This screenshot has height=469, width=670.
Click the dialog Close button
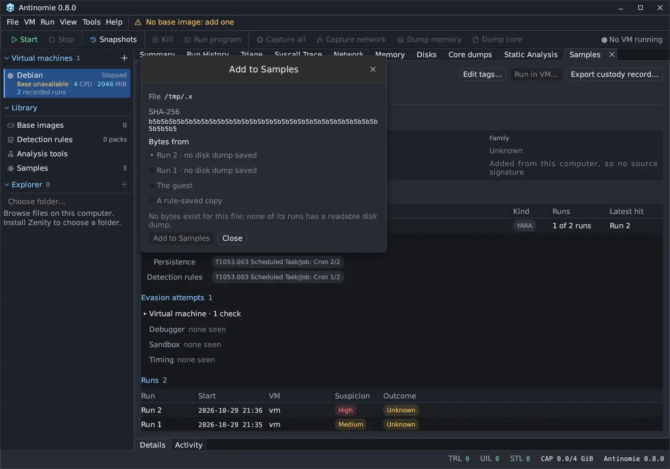[232, 239]
